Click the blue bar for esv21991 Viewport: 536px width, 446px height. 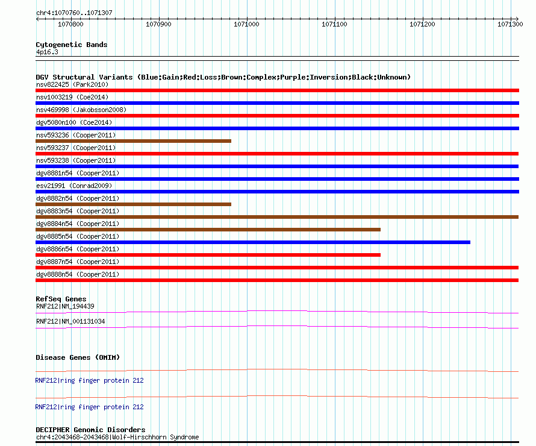(277, 192)
